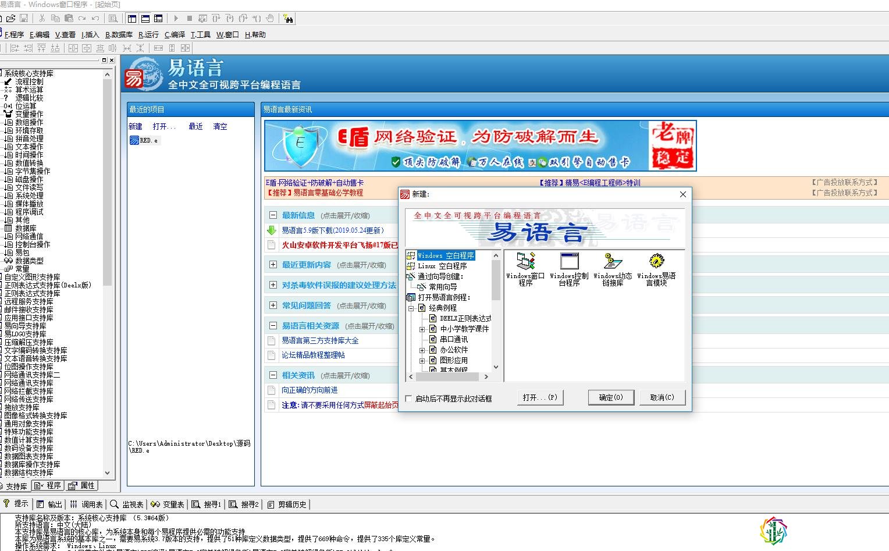Select the Windows控制台程序 project icon
The height and width of the screenshot is (551, 889).
click(x=569, y=269)
